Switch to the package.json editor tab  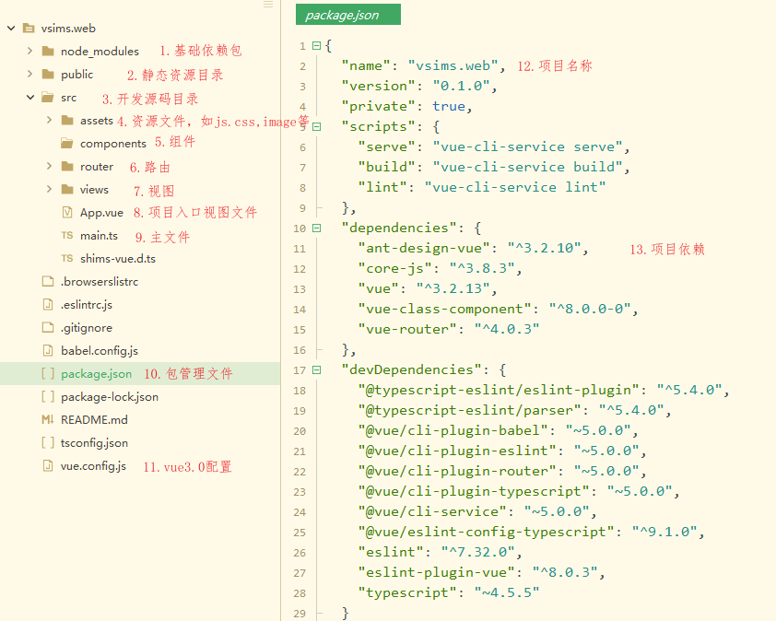pos(348,15)
